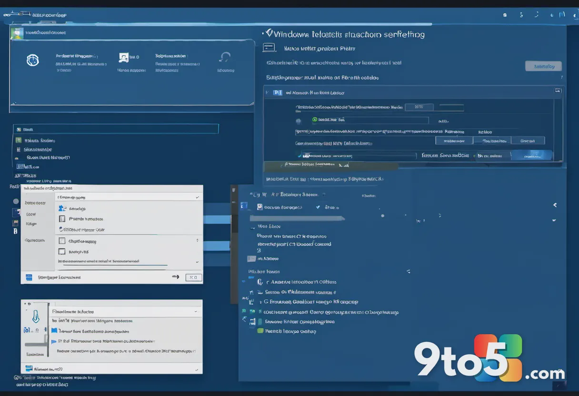Image resolution: width=579 pixels, height=396 pixels.
Task: Toggle the blue checkmark in the center list
Action: 318,207
